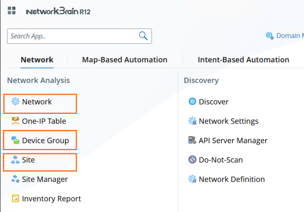Image resolution: width=304 pixels, height=212 pixels.
Task: Open the Domain management link text
Action: click(290, 36)
